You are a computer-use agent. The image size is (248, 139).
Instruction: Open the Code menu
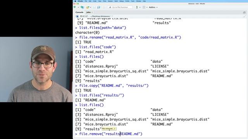(95, 1)
